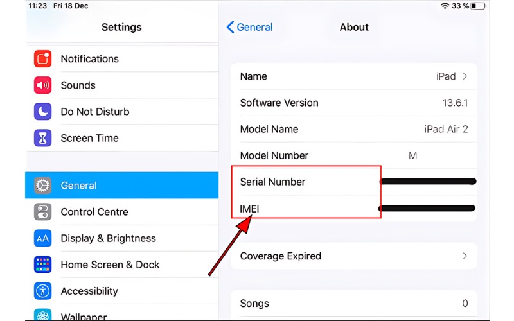Open the Sounds speaker icon

42,85
